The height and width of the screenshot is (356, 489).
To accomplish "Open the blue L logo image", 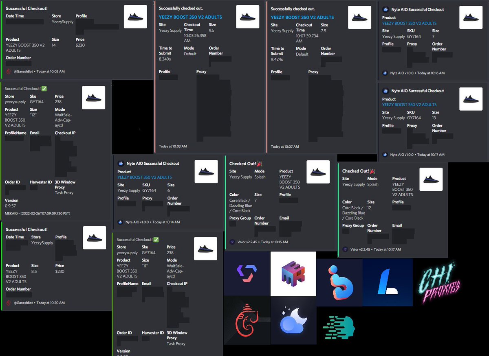I will pos(388,282).
